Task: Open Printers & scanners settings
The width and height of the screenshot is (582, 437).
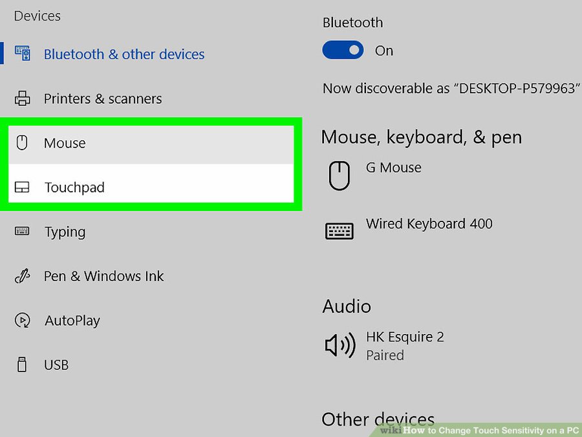Action: [x=103, y=99]
